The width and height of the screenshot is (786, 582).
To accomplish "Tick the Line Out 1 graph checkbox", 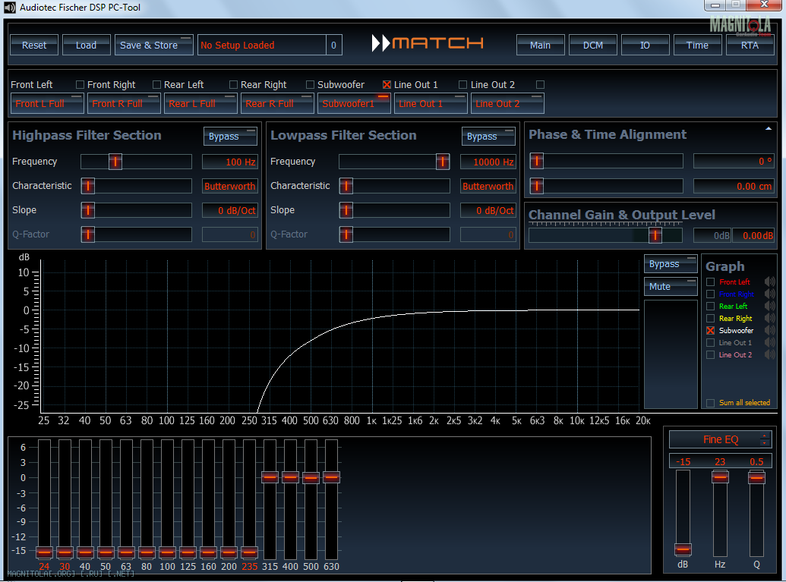I will pyautogui.click(x=710, y=342).
